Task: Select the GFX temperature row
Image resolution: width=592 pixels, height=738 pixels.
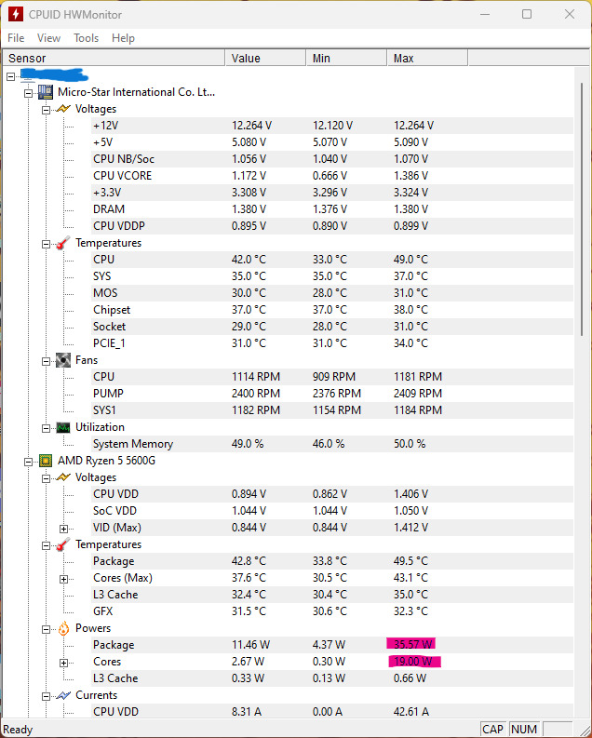Action: click(x=332, y=611)
